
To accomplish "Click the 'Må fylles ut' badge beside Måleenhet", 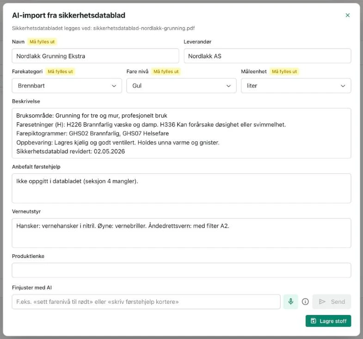I will [x=284, y=71].
